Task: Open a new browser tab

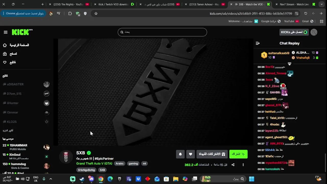Action: [x=42, y=4]
